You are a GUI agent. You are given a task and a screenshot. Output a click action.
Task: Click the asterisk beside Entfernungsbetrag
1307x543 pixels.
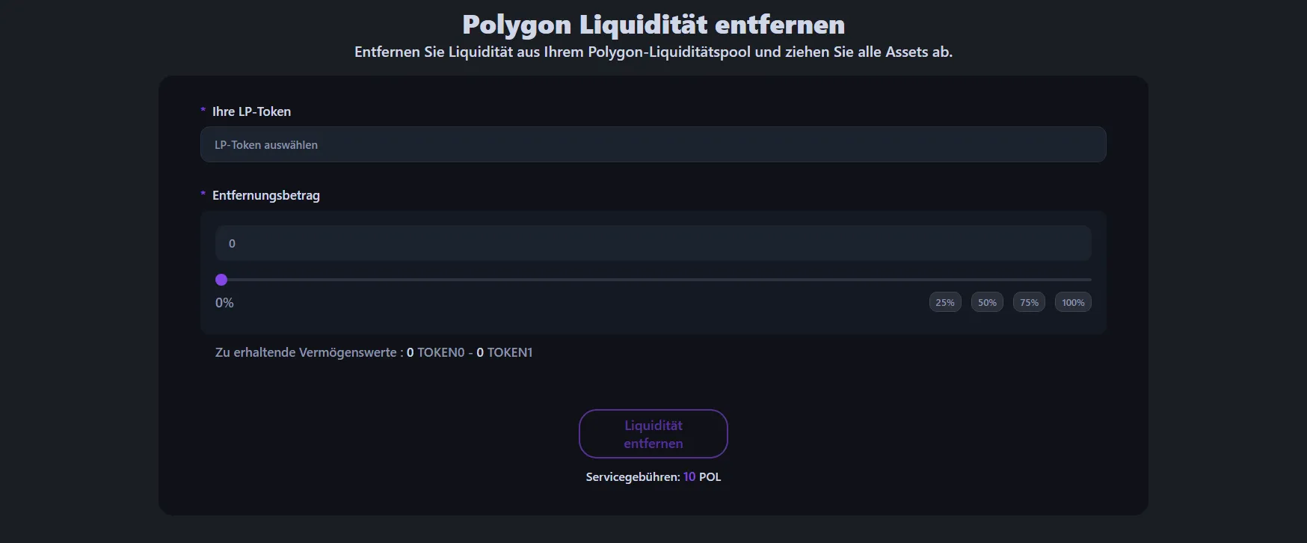click(203, 194)
